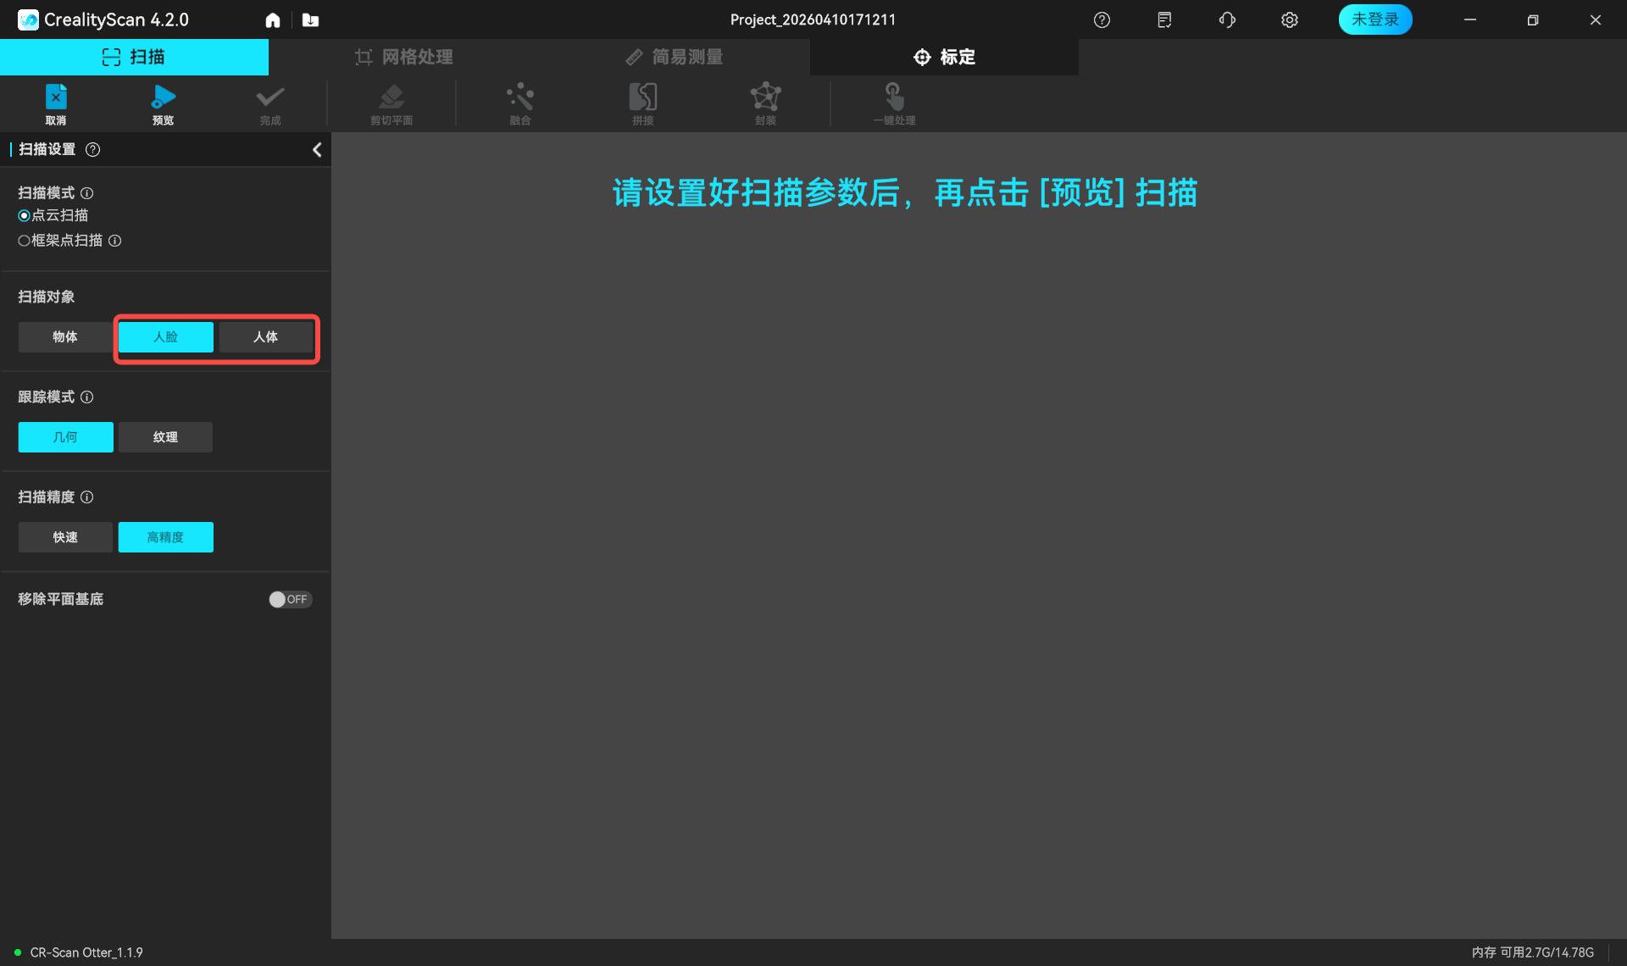Image resolution: width=1627 pixels, height=966 pixels.
Task: Open the settings gear icon
Action: 1289,19
